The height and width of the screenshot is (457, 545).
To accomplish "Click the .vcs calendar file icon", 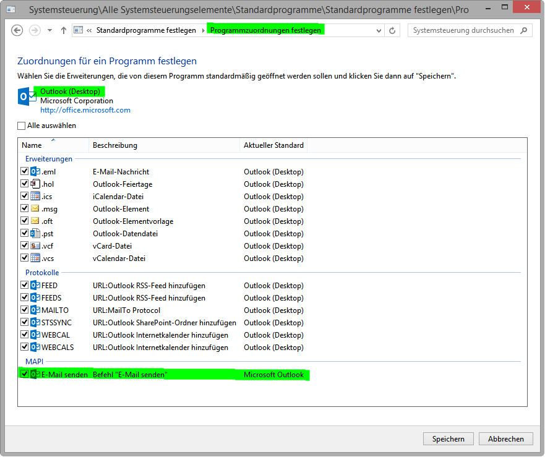I will pyautogui.click(x=35, y=258).
